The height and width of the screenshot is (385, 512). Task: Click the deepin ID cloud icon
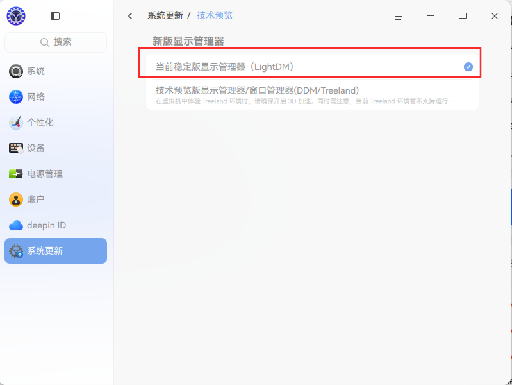pos(15,225)
